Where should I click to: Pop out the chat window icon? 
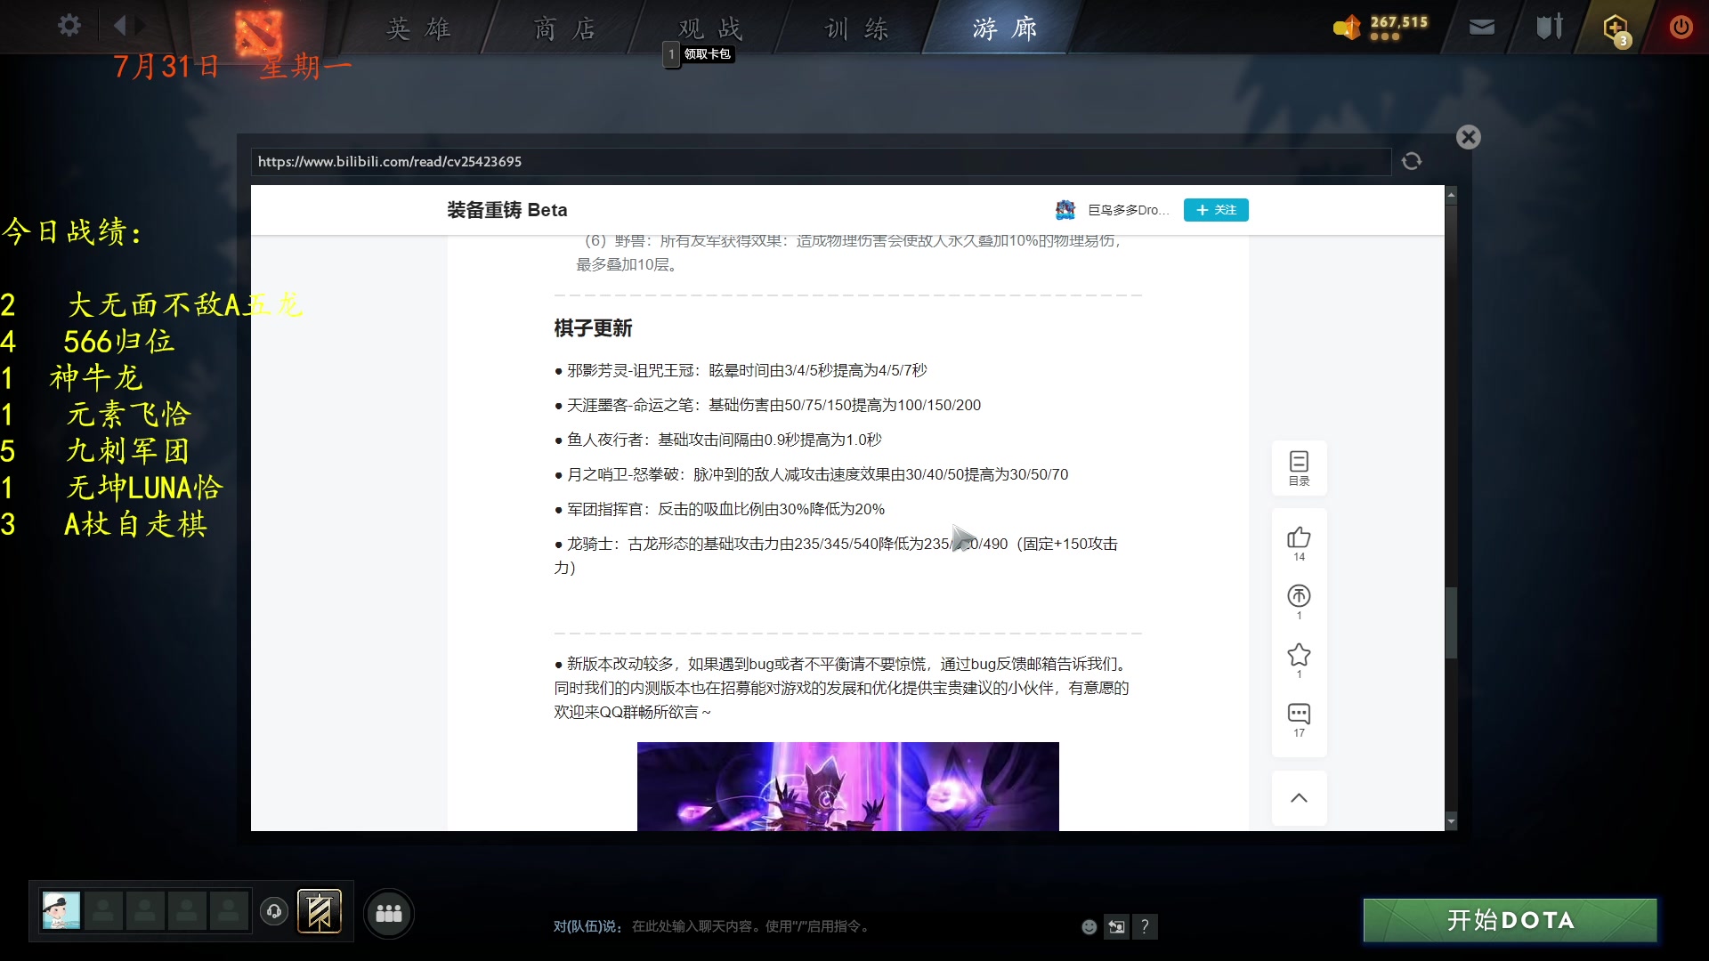(1116, 927)
